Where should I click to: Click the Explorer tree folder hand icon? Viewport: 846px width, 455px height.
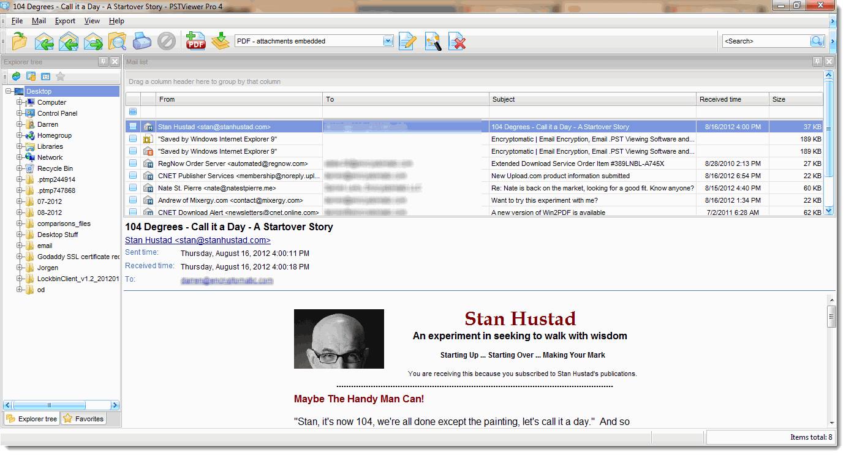(x=31, y=77)
